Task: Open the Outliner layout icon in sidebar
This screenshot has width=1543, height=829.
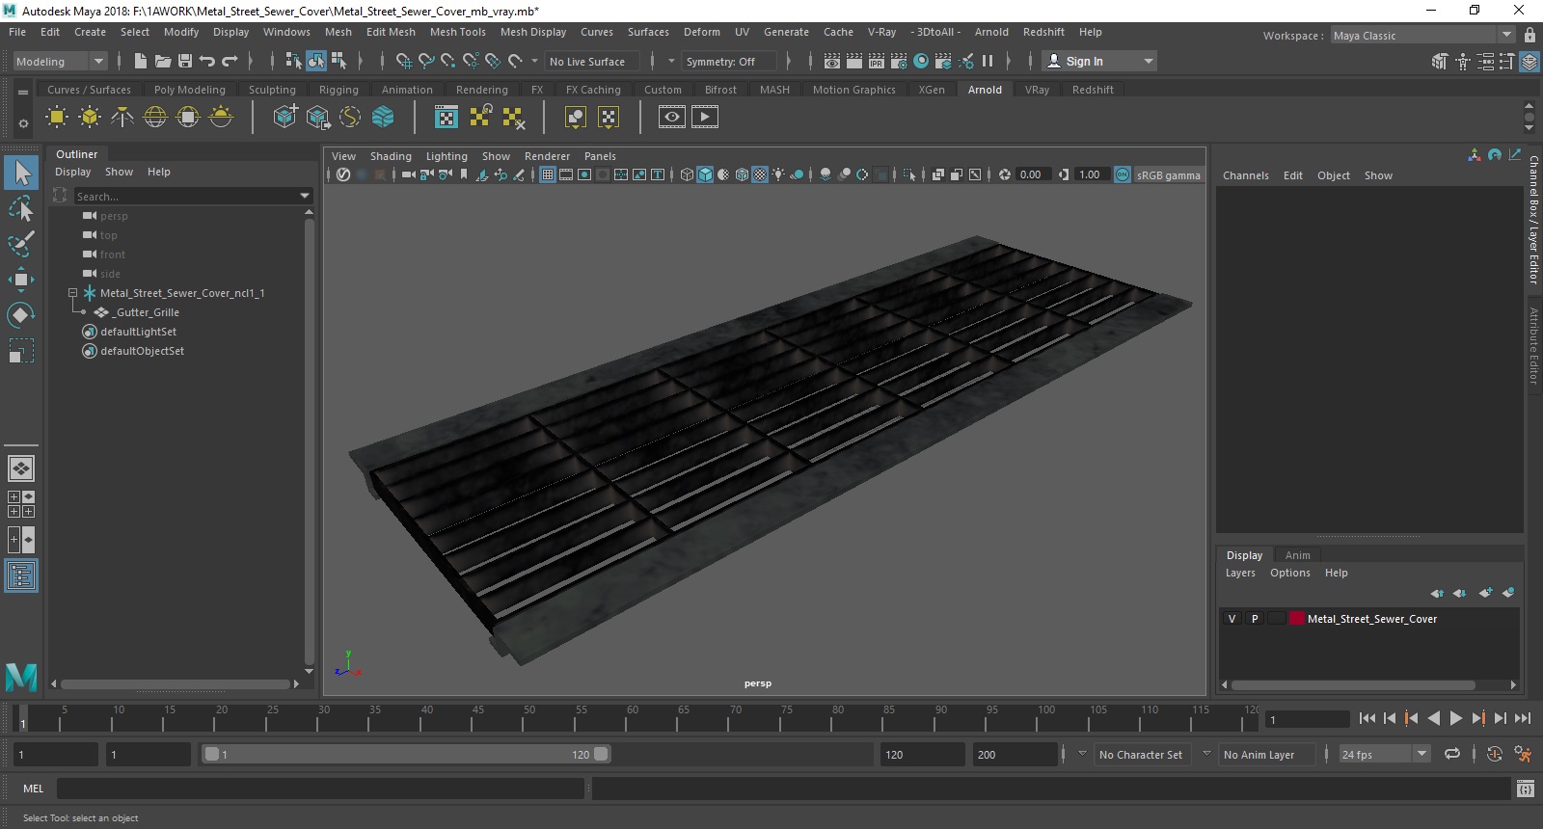Action: 21,576
